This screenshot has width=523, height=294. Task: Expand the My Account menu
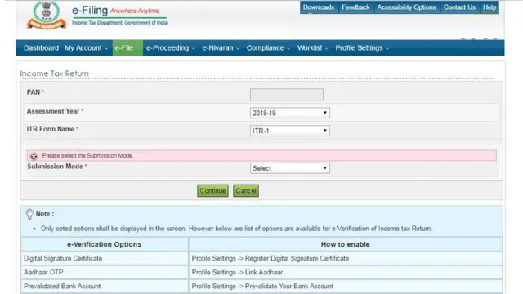(86, 48)
